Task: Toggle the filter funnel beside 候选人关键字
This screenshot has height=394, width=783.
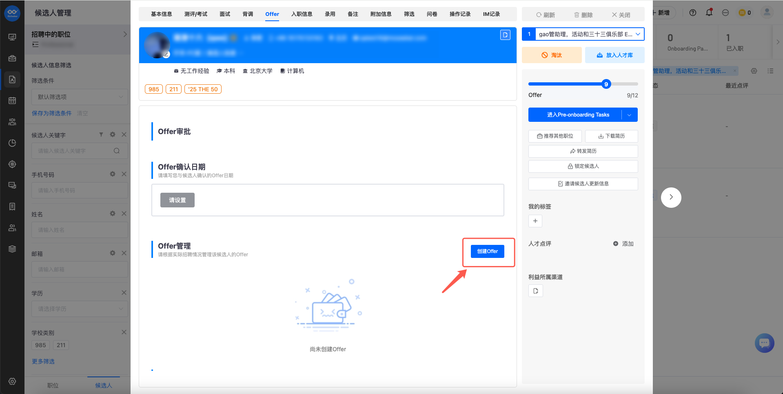Action: [x=101, y=134]
